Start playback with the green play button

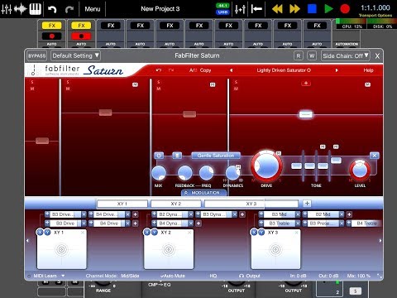[328, 9]
